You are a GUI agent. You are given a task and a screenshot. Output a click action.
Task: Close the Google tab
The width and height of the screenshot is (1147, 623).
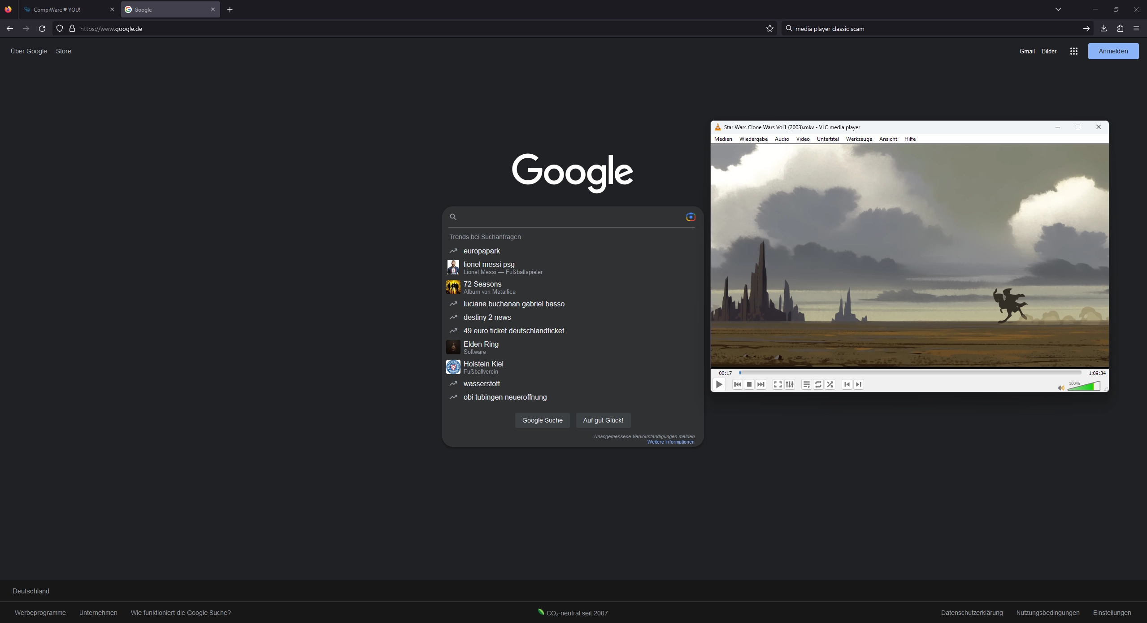click(213, 9)
